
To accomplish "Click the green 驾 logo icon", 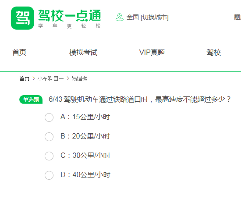I will tap(22, 18).
